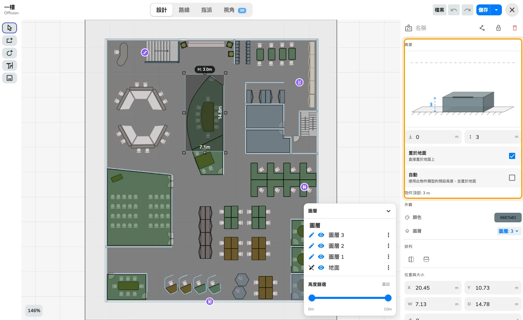The image size is (523, 320).
Task: Click the #687b83 color swatch
Action: (508, 218)
